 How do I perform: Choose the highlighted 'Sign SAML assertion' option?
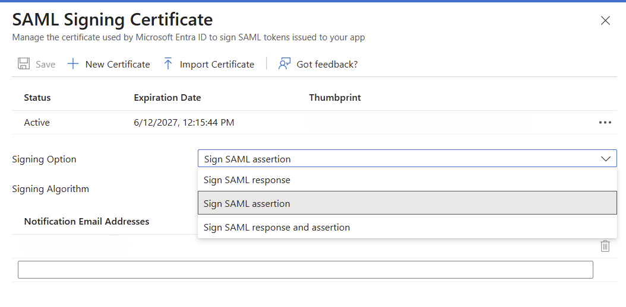246,203
